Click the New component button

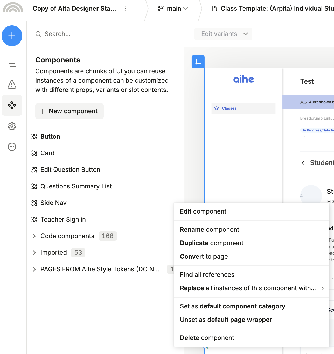tap(69, 111)
